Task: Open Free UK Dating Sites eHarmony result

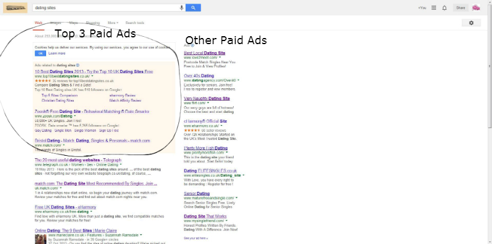Action: 66,207
